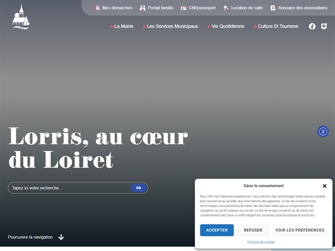Click the Annuaire des associations directory icon
The height and width of the screenshot is (251, 335).
click(273, 8)
